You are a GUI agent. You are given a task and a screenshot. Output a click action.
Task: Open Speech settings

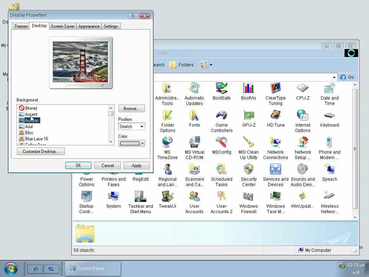(x=329, y=173)
